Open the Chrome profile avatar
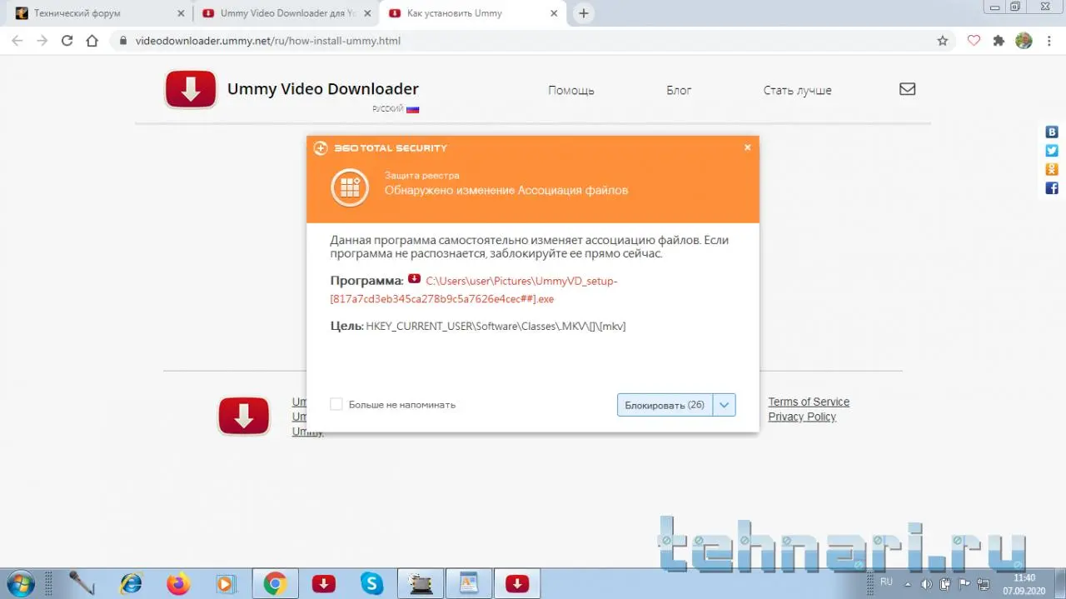This screenshot has height=599, width=1066. [x=1024, y=40]
